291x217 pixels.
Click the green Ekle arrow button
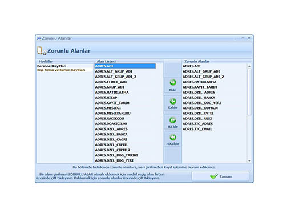tap(173, 85)
